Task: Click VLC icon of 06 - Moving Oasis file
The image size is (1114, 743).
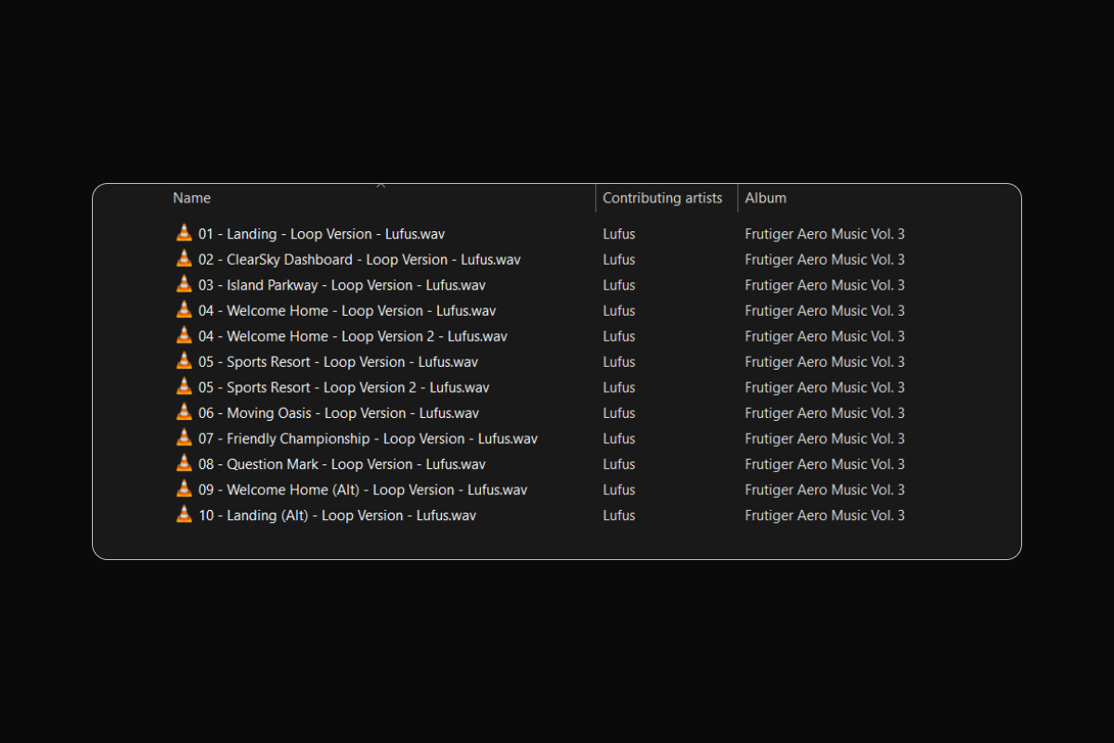Action: tap(184, 412)
